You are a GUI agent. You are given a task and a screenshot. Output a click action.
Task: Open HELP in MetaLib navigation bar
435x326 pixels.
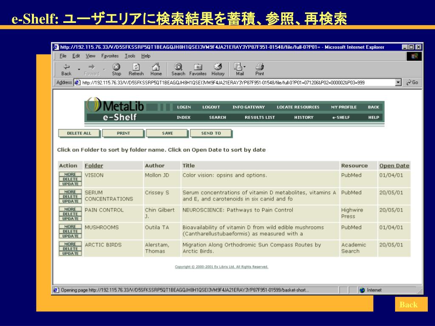(374, 117)
